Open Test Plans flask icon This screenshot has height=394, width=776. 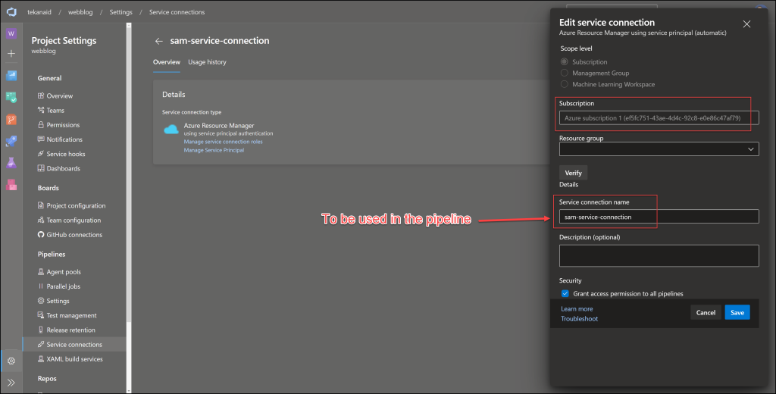coord(11,163)
